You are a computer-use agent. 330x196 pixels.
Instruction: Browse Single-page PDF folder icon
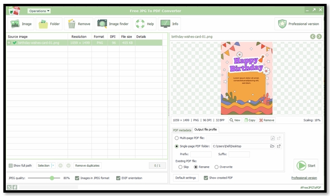point(272,146)
